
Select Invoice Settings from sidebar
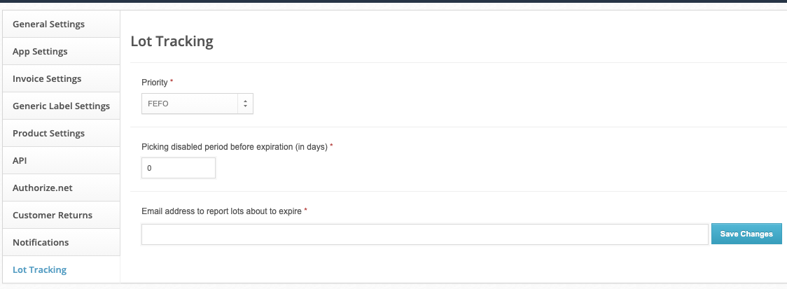pos(61,79)
